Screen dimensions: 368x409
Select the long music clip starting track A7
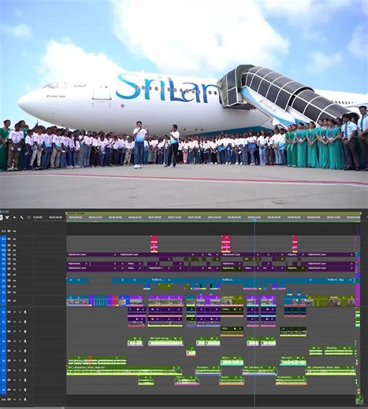click(124, 370)
